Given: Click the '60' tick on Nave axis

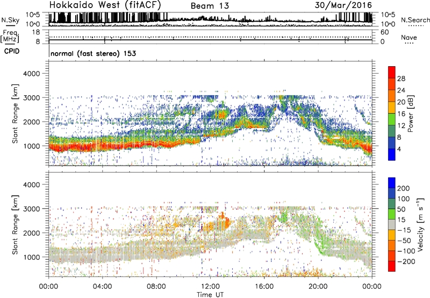Looking at the screenshot, I should pyautogui.click(x=384, y=32).
